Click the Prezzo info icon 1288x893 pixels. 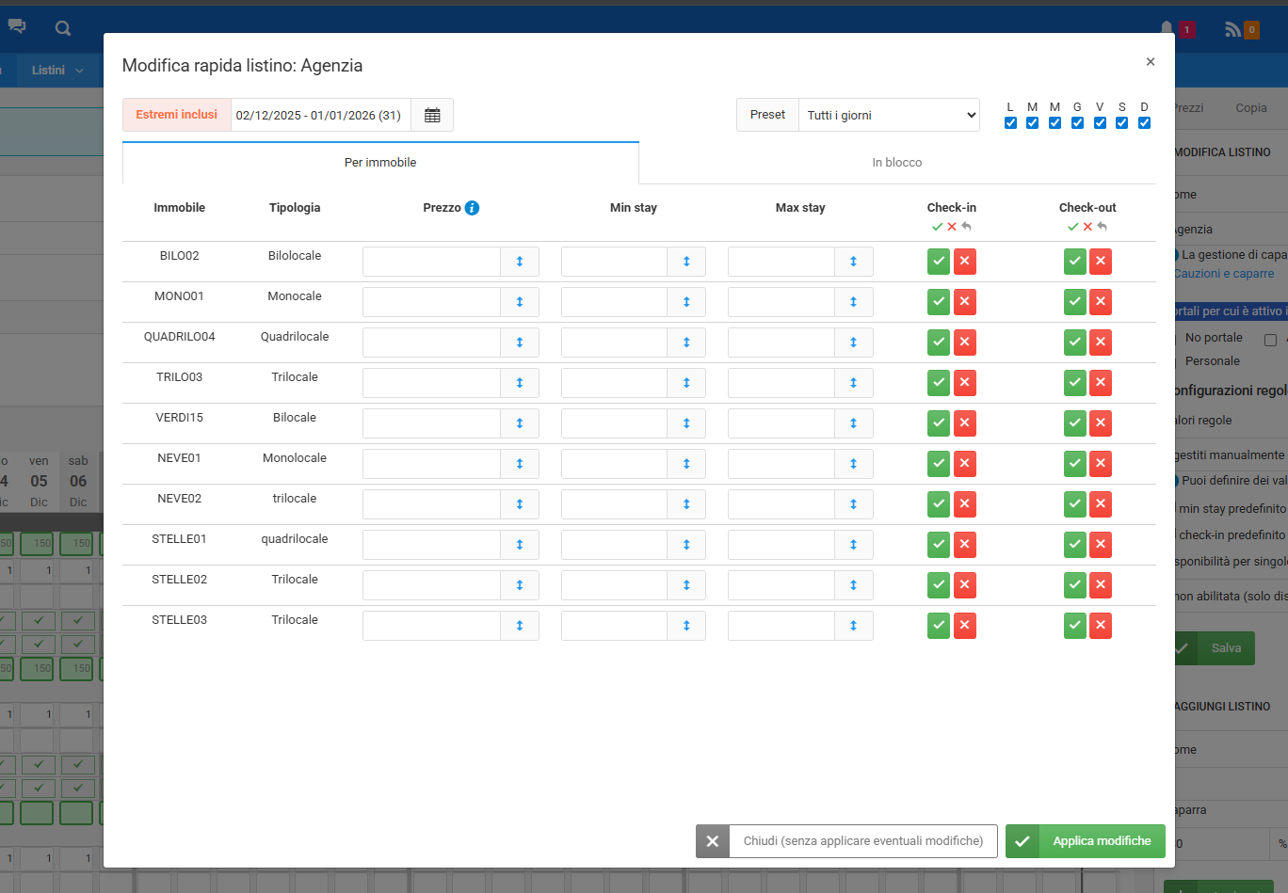click(472, 208)
